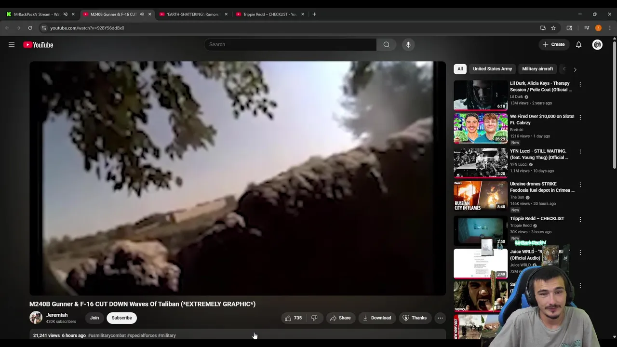Open the Jeremiah channel name link
The height and width of the screenshot is (347, 617).
click(x=57, y=315)
